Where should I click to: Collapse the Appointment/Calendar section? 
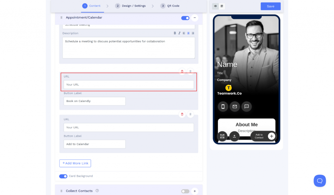[x=195, y=18]
